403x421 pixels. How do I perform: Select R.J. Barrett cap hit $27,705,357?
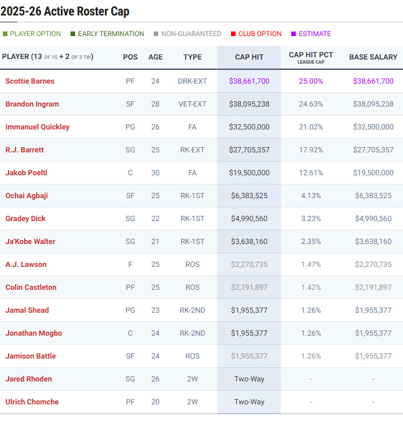[249, 150]
